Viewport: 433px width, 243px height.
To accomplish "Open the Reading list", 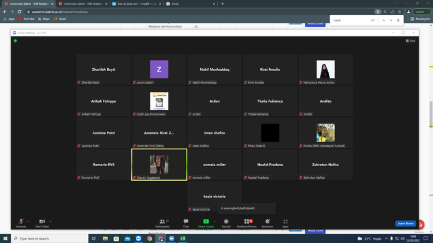I will [x=420, y=19].
